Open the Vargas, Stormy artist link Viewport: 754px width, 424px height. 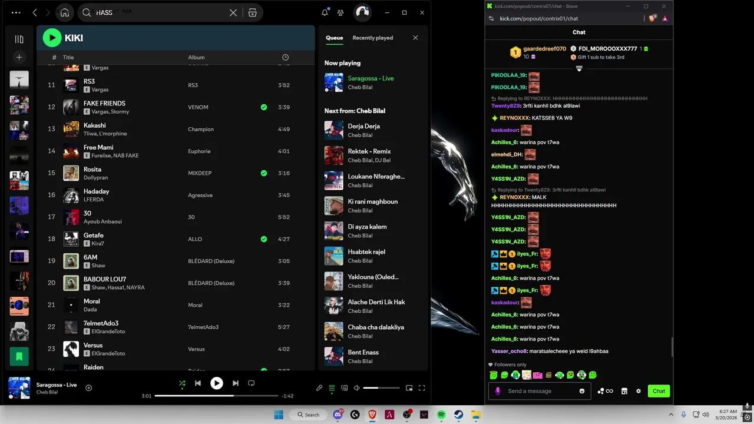point(110,112)
